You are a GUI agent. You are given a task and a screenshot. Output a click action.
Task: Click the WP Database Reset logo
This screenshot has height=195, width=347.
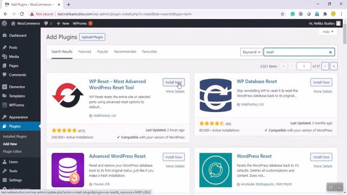216,95
